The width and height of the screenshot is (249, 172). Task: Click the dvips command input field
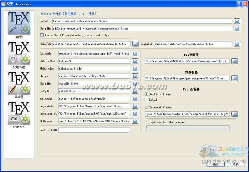tap(94, 76)
